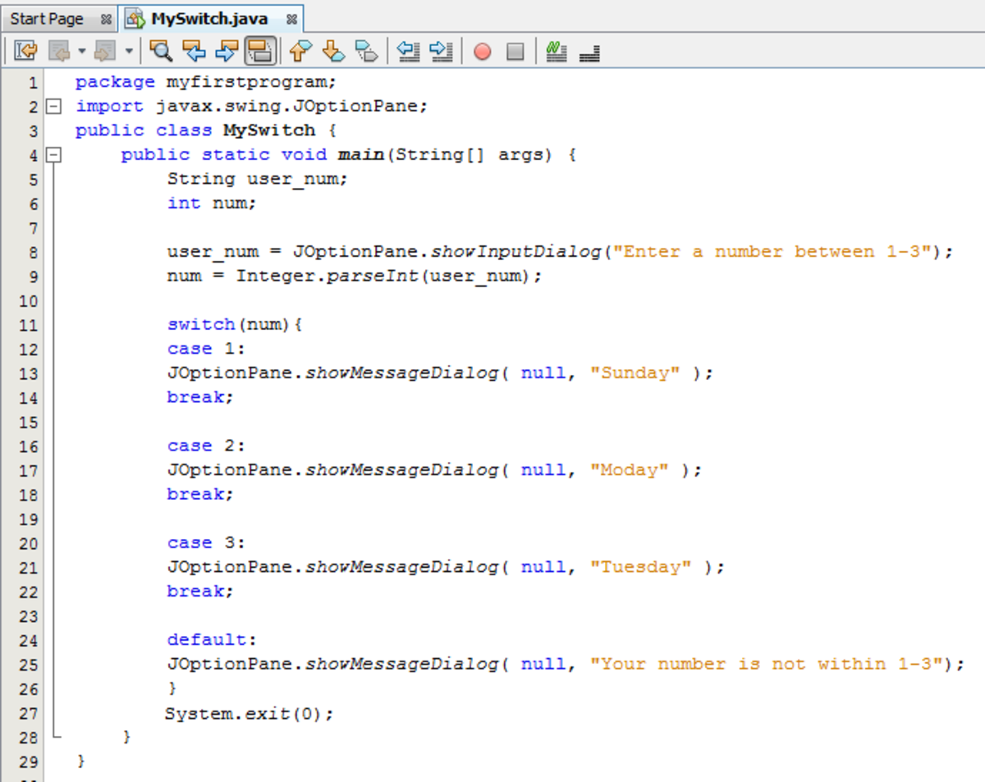Collapse the import fold on line 2
The height and width of the screenshot is (782, 985).
click(x=54, y=106)
